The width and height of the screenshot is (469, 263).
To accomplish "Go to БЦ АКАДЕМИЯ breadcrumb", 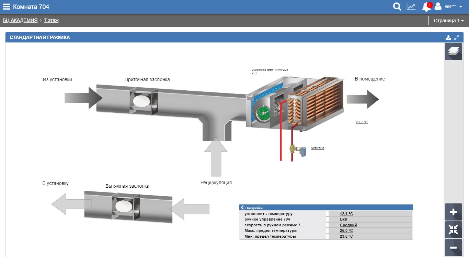I will point(20,21).
